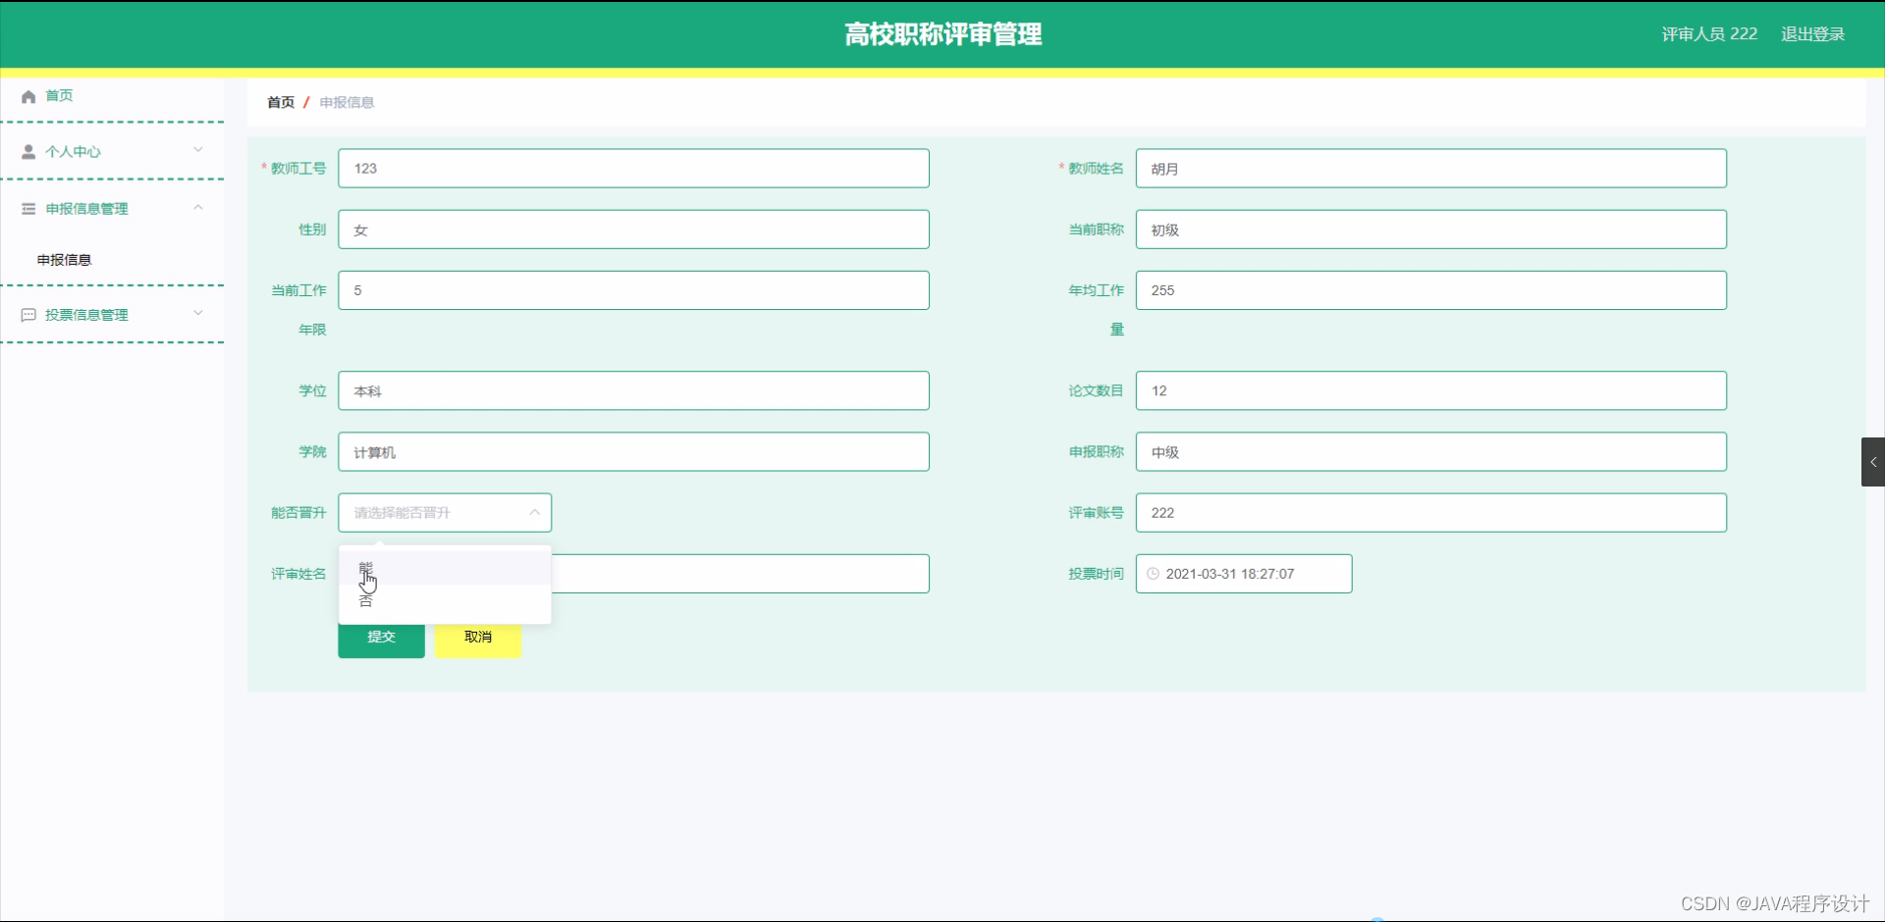Click the user icon next to 个人中心

(27, 151)
